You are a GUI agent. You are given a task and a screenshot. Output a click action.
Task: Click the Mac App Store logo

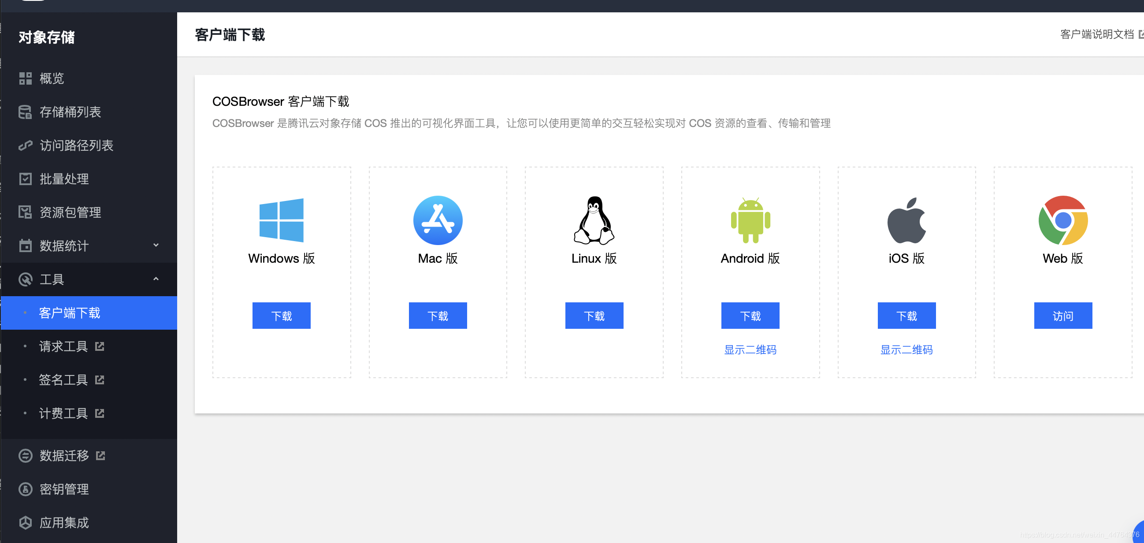(438, 220)
